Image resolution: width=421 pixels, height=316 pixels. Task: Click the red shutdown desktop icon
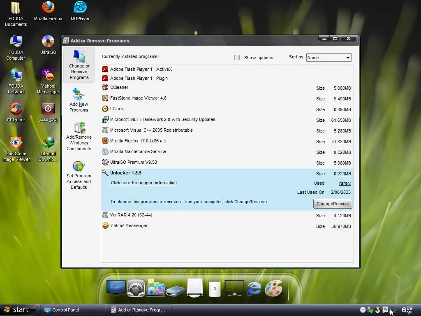pyautogui.click(x=48, y=112)
